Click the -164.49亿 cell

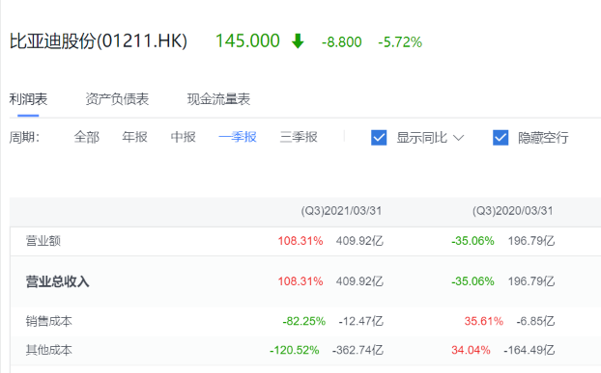coord(529,350)
